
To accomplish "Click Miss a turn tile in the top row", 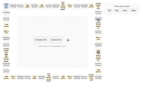I will pos(70,6).
